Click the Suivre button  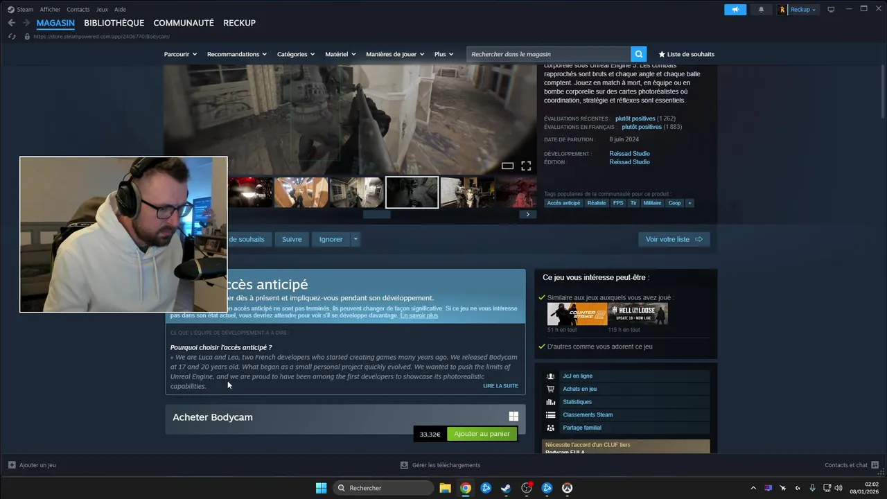292,239
